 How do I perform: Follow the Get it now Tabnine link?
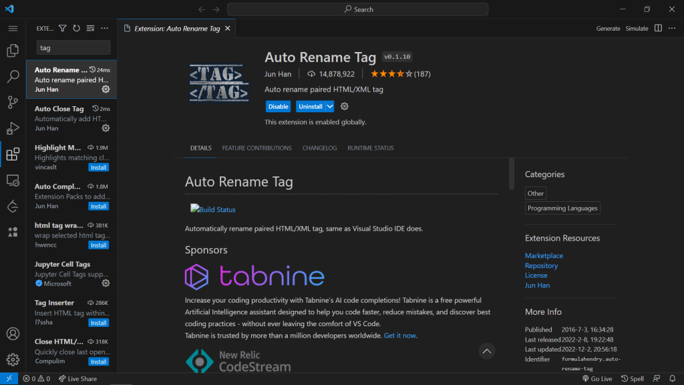[399, 336]
